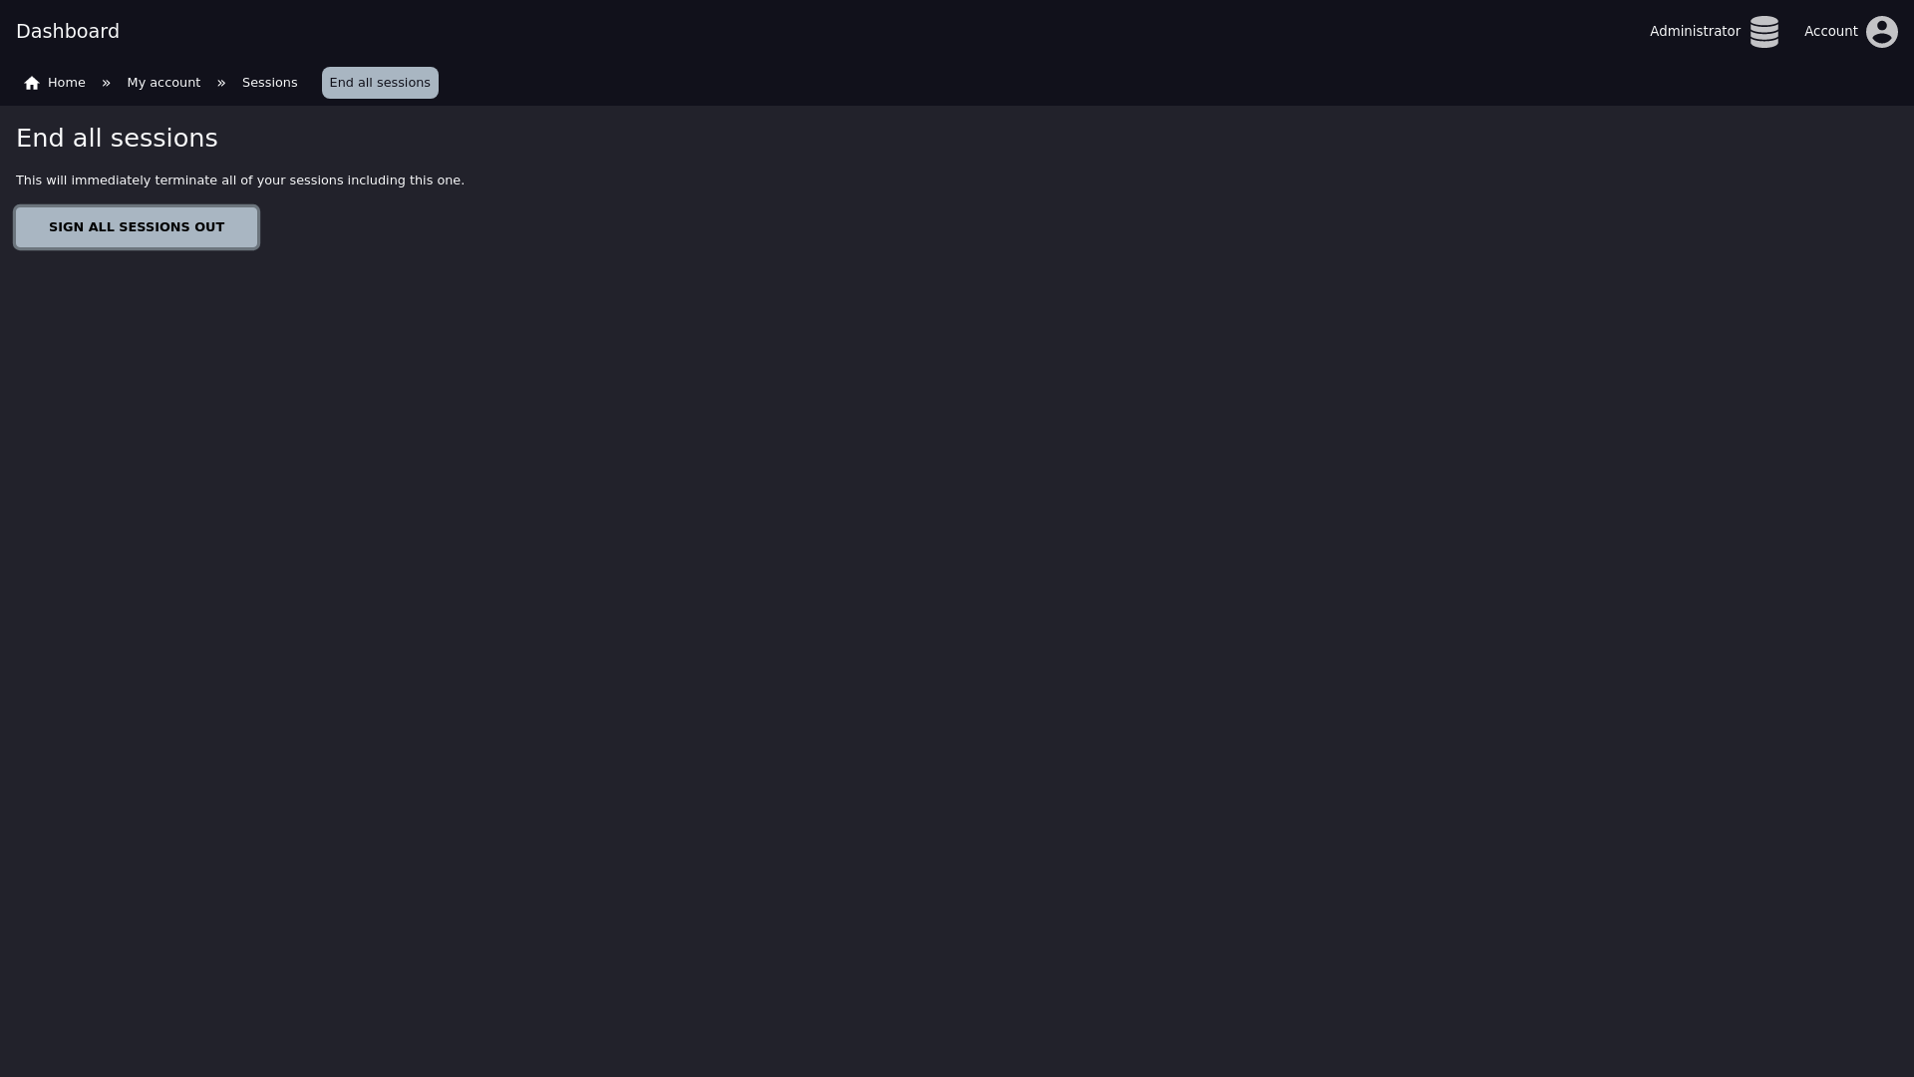1914x1077 pixels.
Task: Navigate to the My account breadcrumb
Action: coord(163,83)
